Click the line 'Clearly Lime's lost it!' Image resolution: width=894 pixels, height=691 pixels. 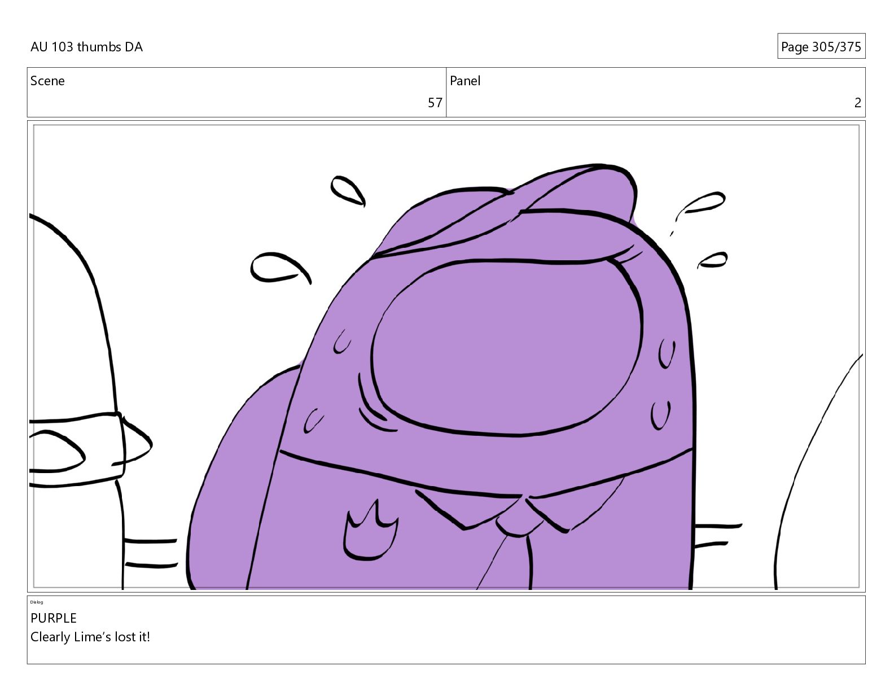coord(90,637)
